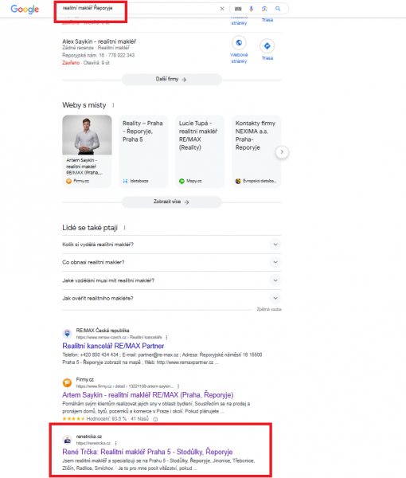Clear the search box with the X icon
This screenshot has height=478, width=406.
[x=222, y=9]
